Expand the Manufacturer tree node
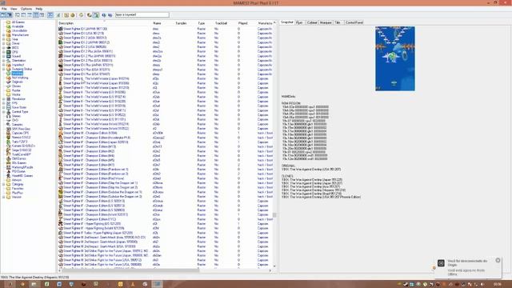 point(3,35)
